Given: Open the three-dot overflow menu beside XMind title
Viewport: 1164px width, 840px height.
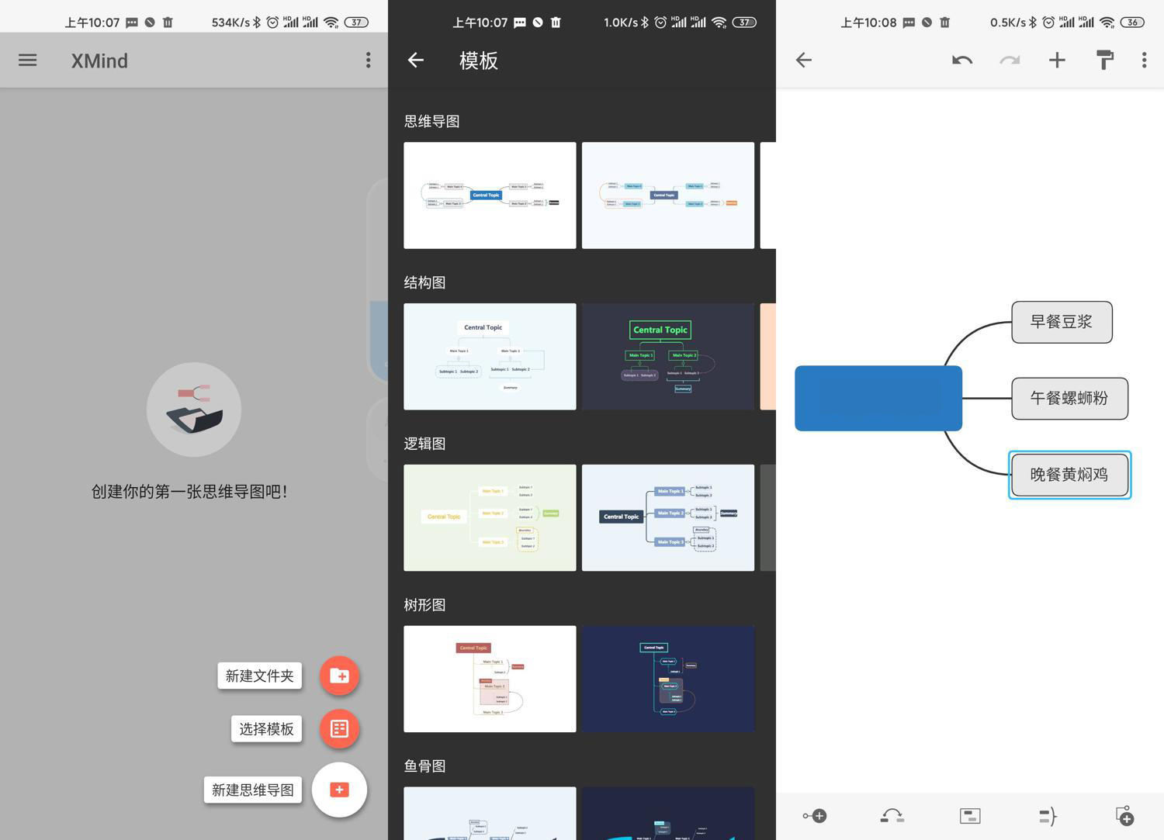Looking at the screenshot, I should pyautogui.click(x=368, y=60).
